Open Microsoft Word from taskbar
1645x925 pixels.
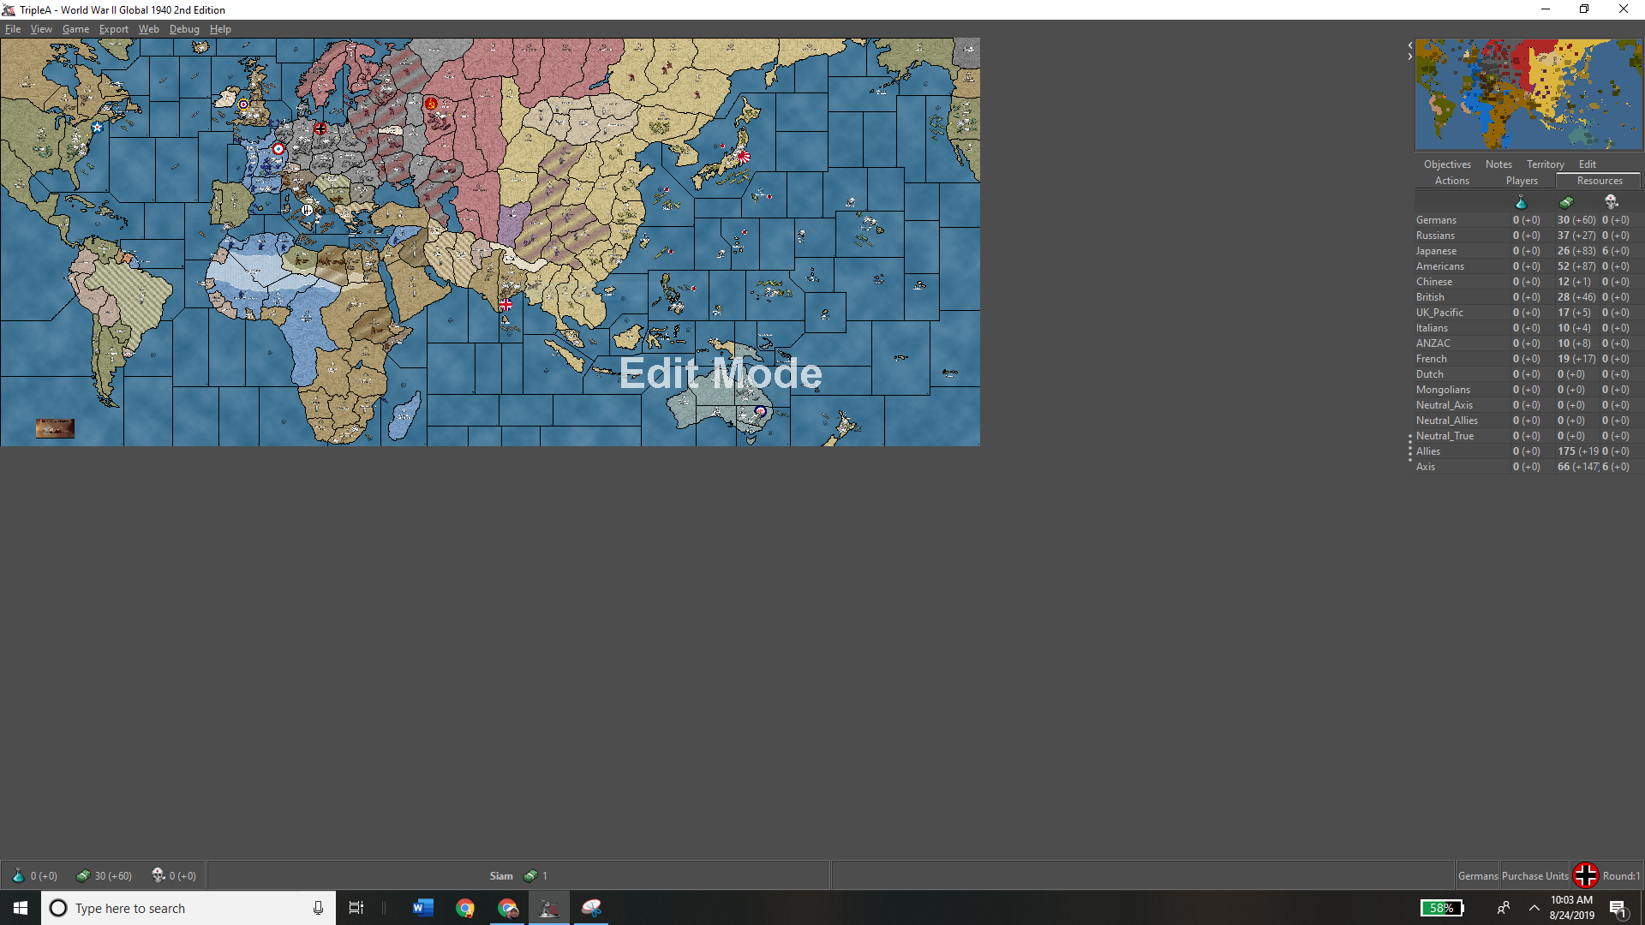tap(423, 908)
